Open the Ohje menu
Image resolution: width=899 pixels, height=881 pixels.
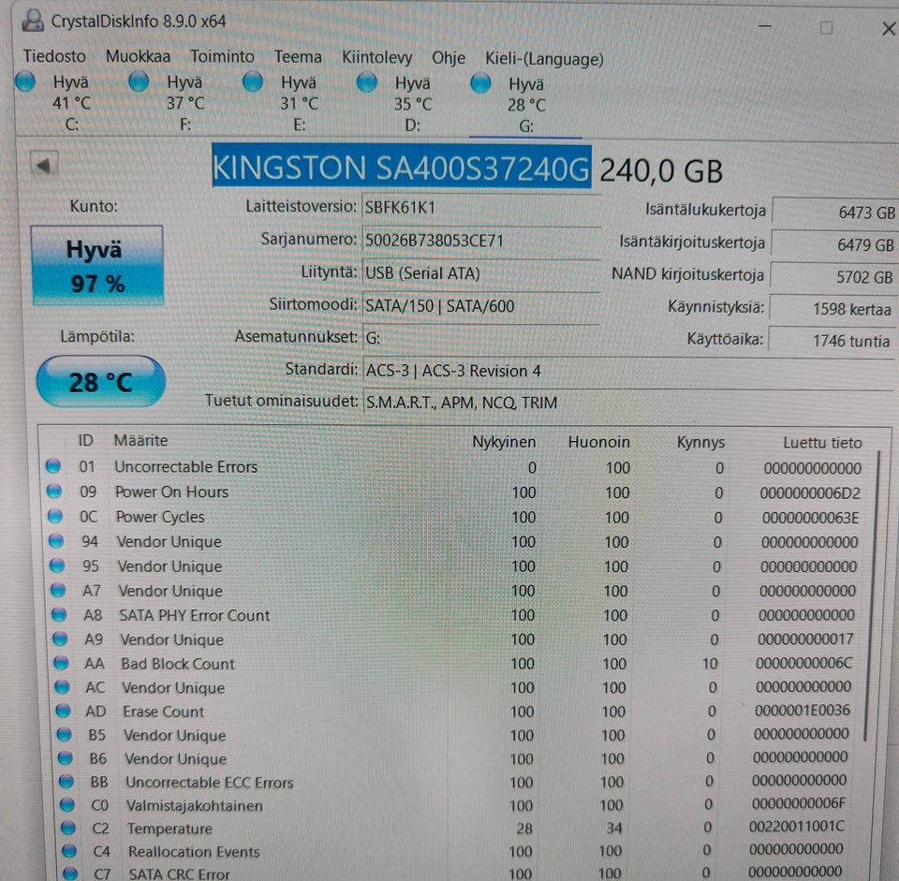pos(448,58)
